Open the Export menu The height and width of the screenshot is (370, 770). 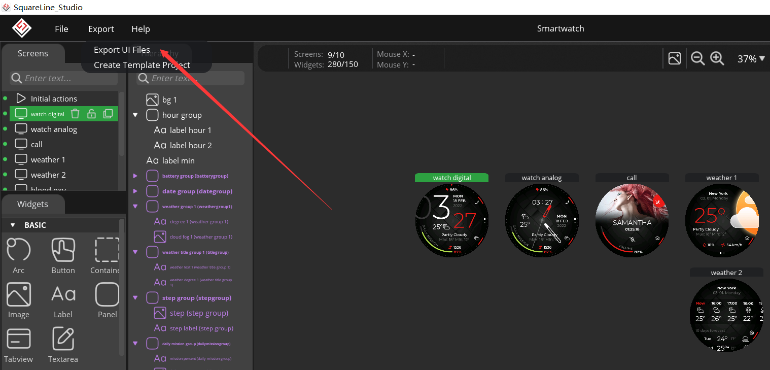pyautogui.click(x=101, y=29)
